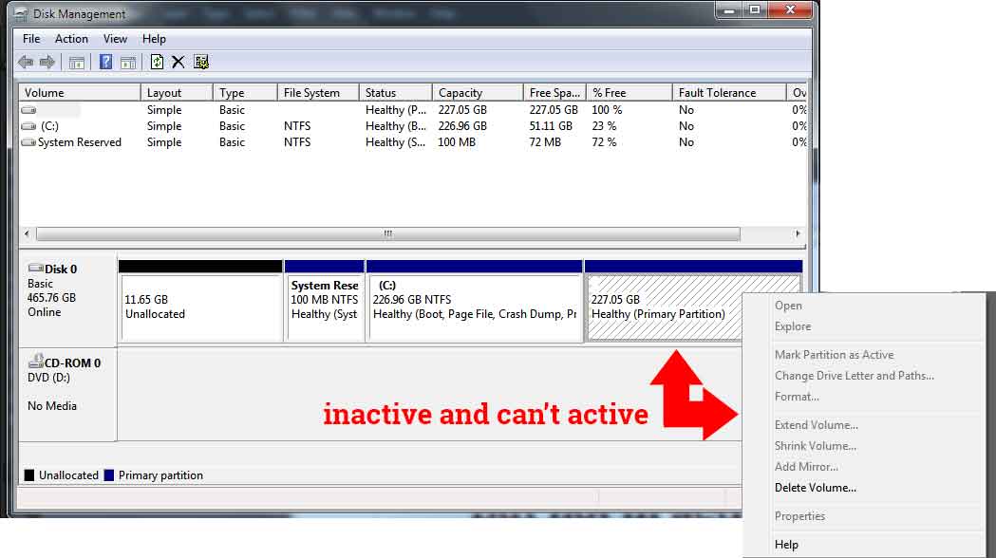Toggle the Show/Hide Action Pane toolbar icon
Viewport: 996px width, 558px height.
128,62
